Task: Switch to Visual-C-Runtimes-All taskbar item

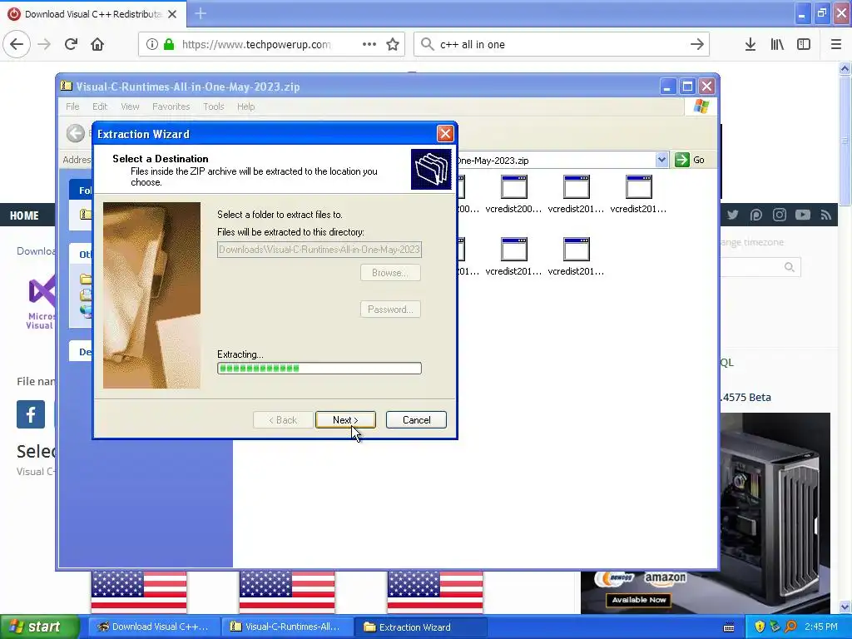Action: 286,627
